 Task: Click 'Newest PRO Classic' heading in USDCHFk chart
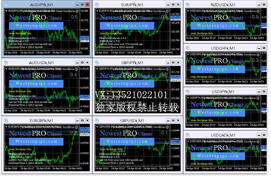(217, 61)
